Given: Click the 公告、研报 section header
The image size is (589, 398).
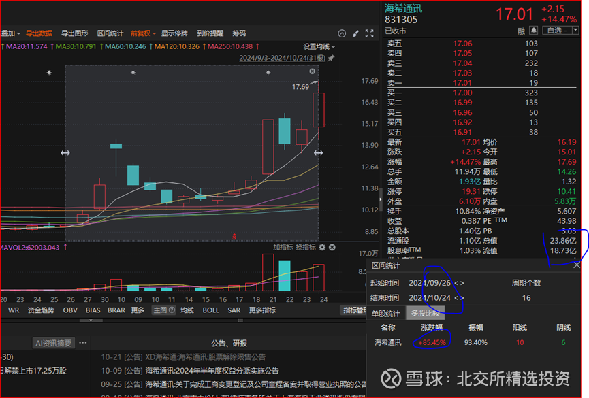Looking at the screenshot, I should tap(229, 343).
